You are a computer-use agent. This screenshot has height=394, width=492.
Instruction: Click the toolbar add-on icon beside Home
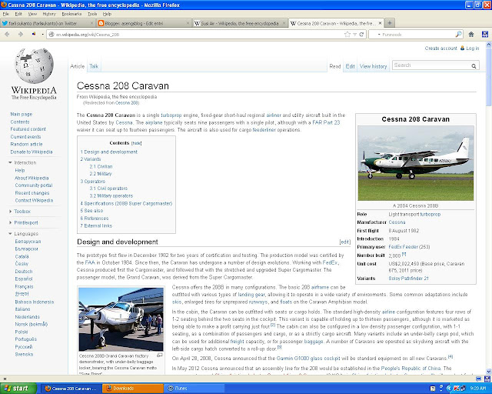pyautogui.click(x=485, y=35)
